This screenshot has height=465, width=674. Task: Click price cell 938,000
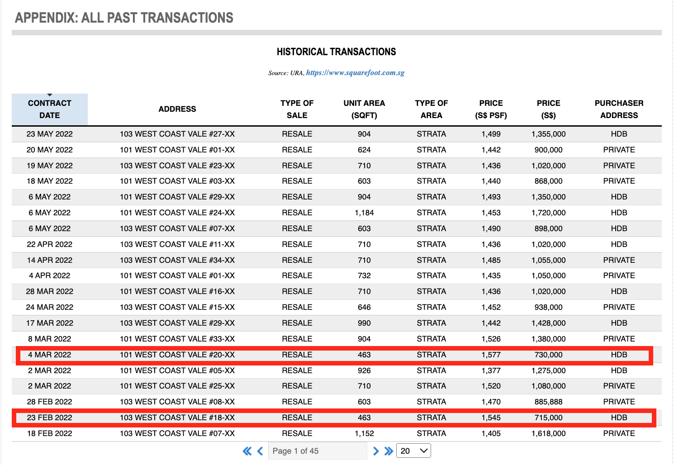[x=549, y=307]
